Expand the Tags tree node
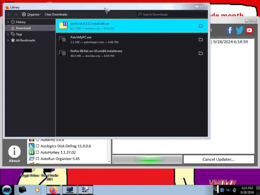The height and width of the screenshot is (195, 260). pyautogui.click(x=8, y=34)
